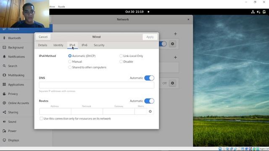Image resolution: width=269 pixels, height=151 pixels.
Task: Click the route Gateway field
Action: [x=119, y=112]
